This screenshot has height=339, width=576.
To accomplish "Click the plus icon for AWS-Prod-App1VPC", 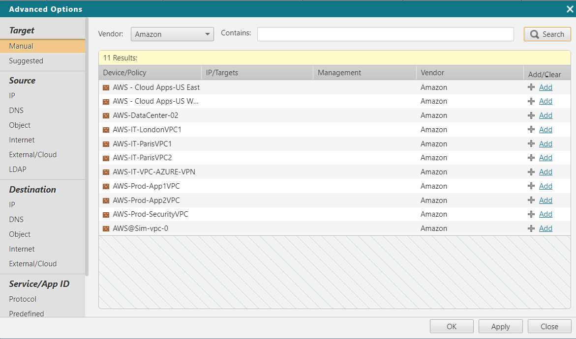I will [531, 186].
